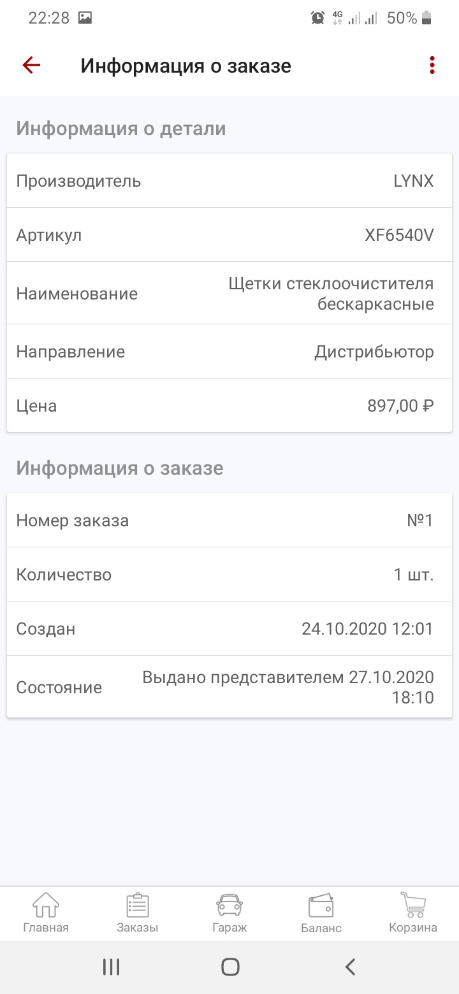
Task: Tap the Создан 24.10.2020 date row
Action: (229, 629)
